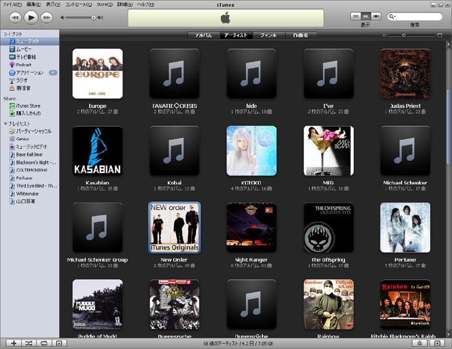Toggle the artwork viewer button
The height and width of the screenshot is (349, 452).
[x=59, y=343]
